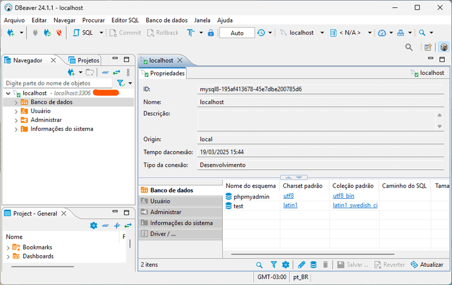Switch to the Projetos tab
Image resolution: width=452 pixels, height=285 pixels.
84,60
